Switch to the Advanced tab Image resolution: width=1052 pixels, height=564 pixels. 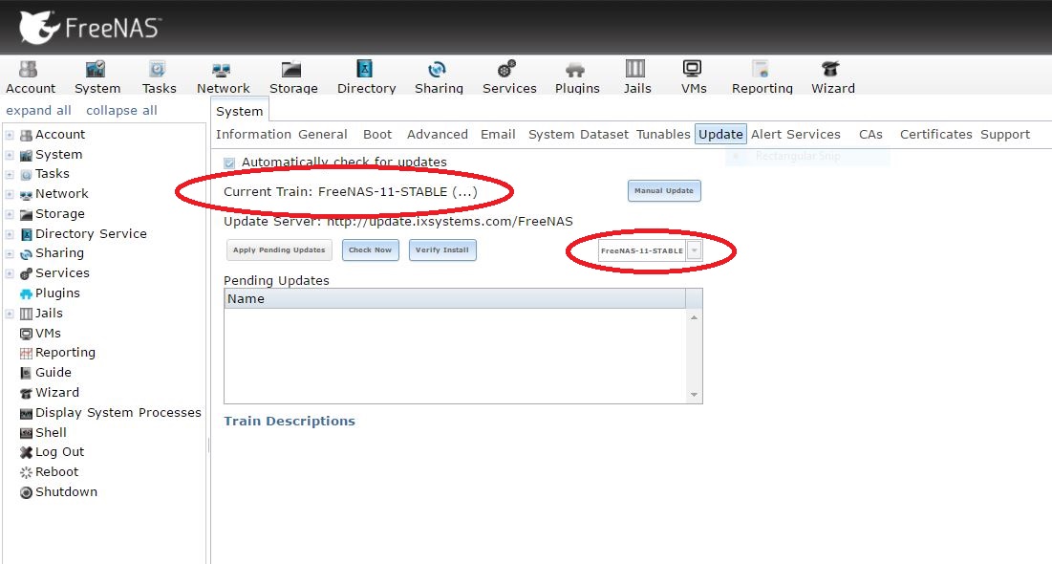pyautogui.click(x=438, y=134)
